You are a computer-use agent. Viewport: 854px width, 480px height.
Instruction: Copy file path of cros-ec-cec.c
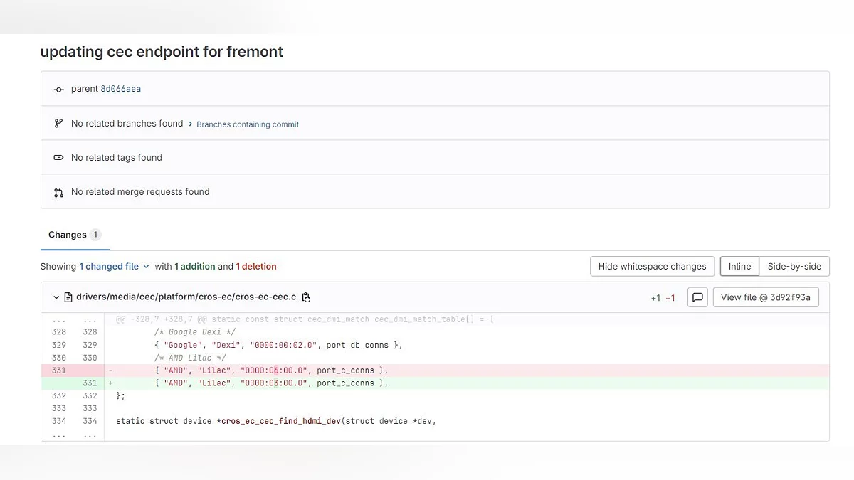tap(306, 297)
